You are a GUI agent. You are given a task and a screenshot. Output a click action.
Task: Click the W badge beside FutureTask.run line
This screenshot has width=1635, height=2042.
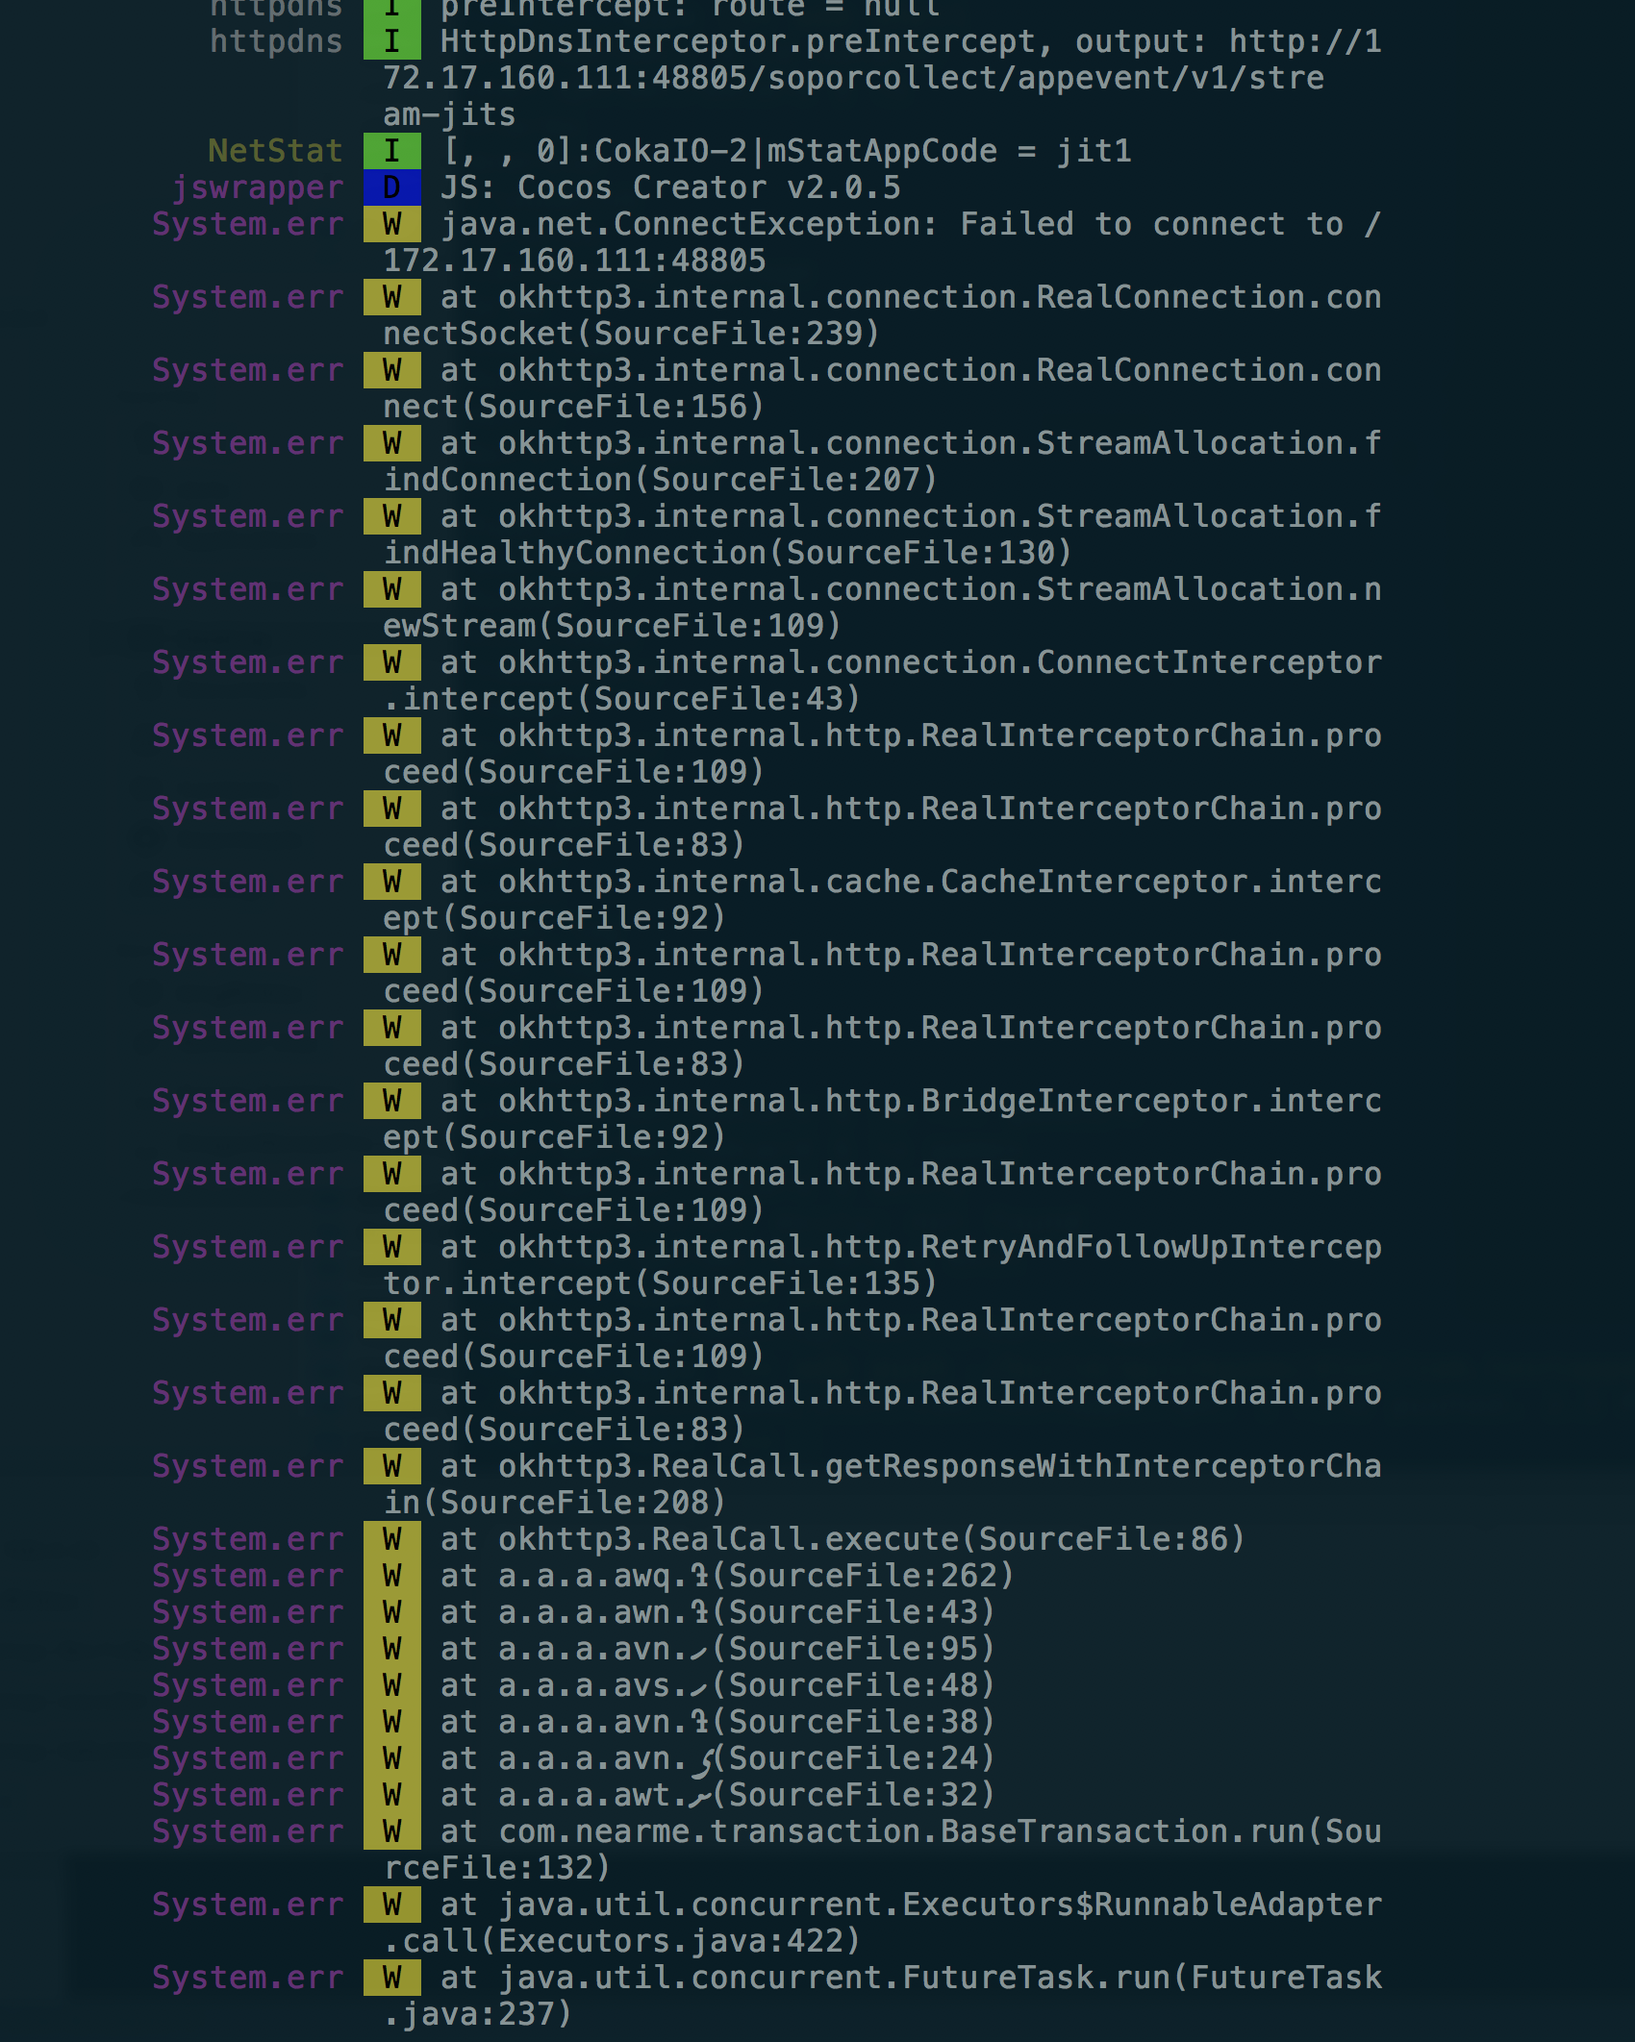coord(391,1978)
